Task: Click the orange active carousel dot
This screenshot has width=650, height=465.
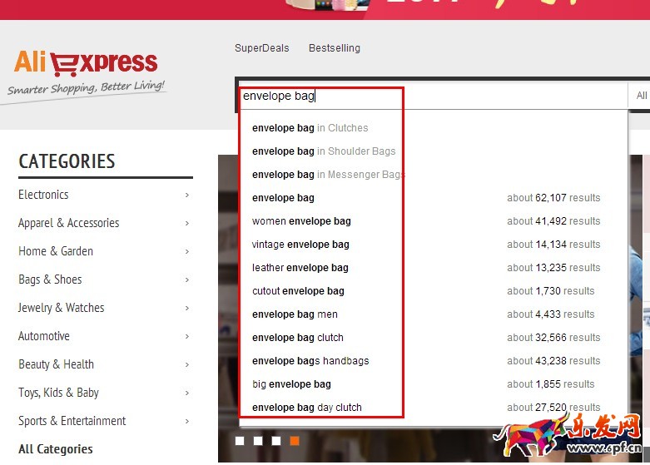Action: (x=295, y=441)
